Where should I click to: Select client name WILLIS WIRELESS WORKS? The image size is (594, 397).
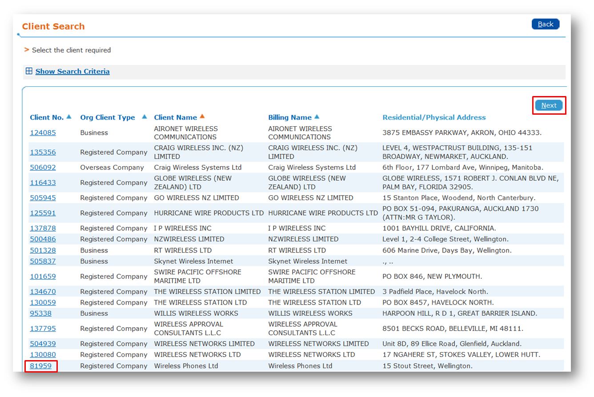[x=196, y=313]
